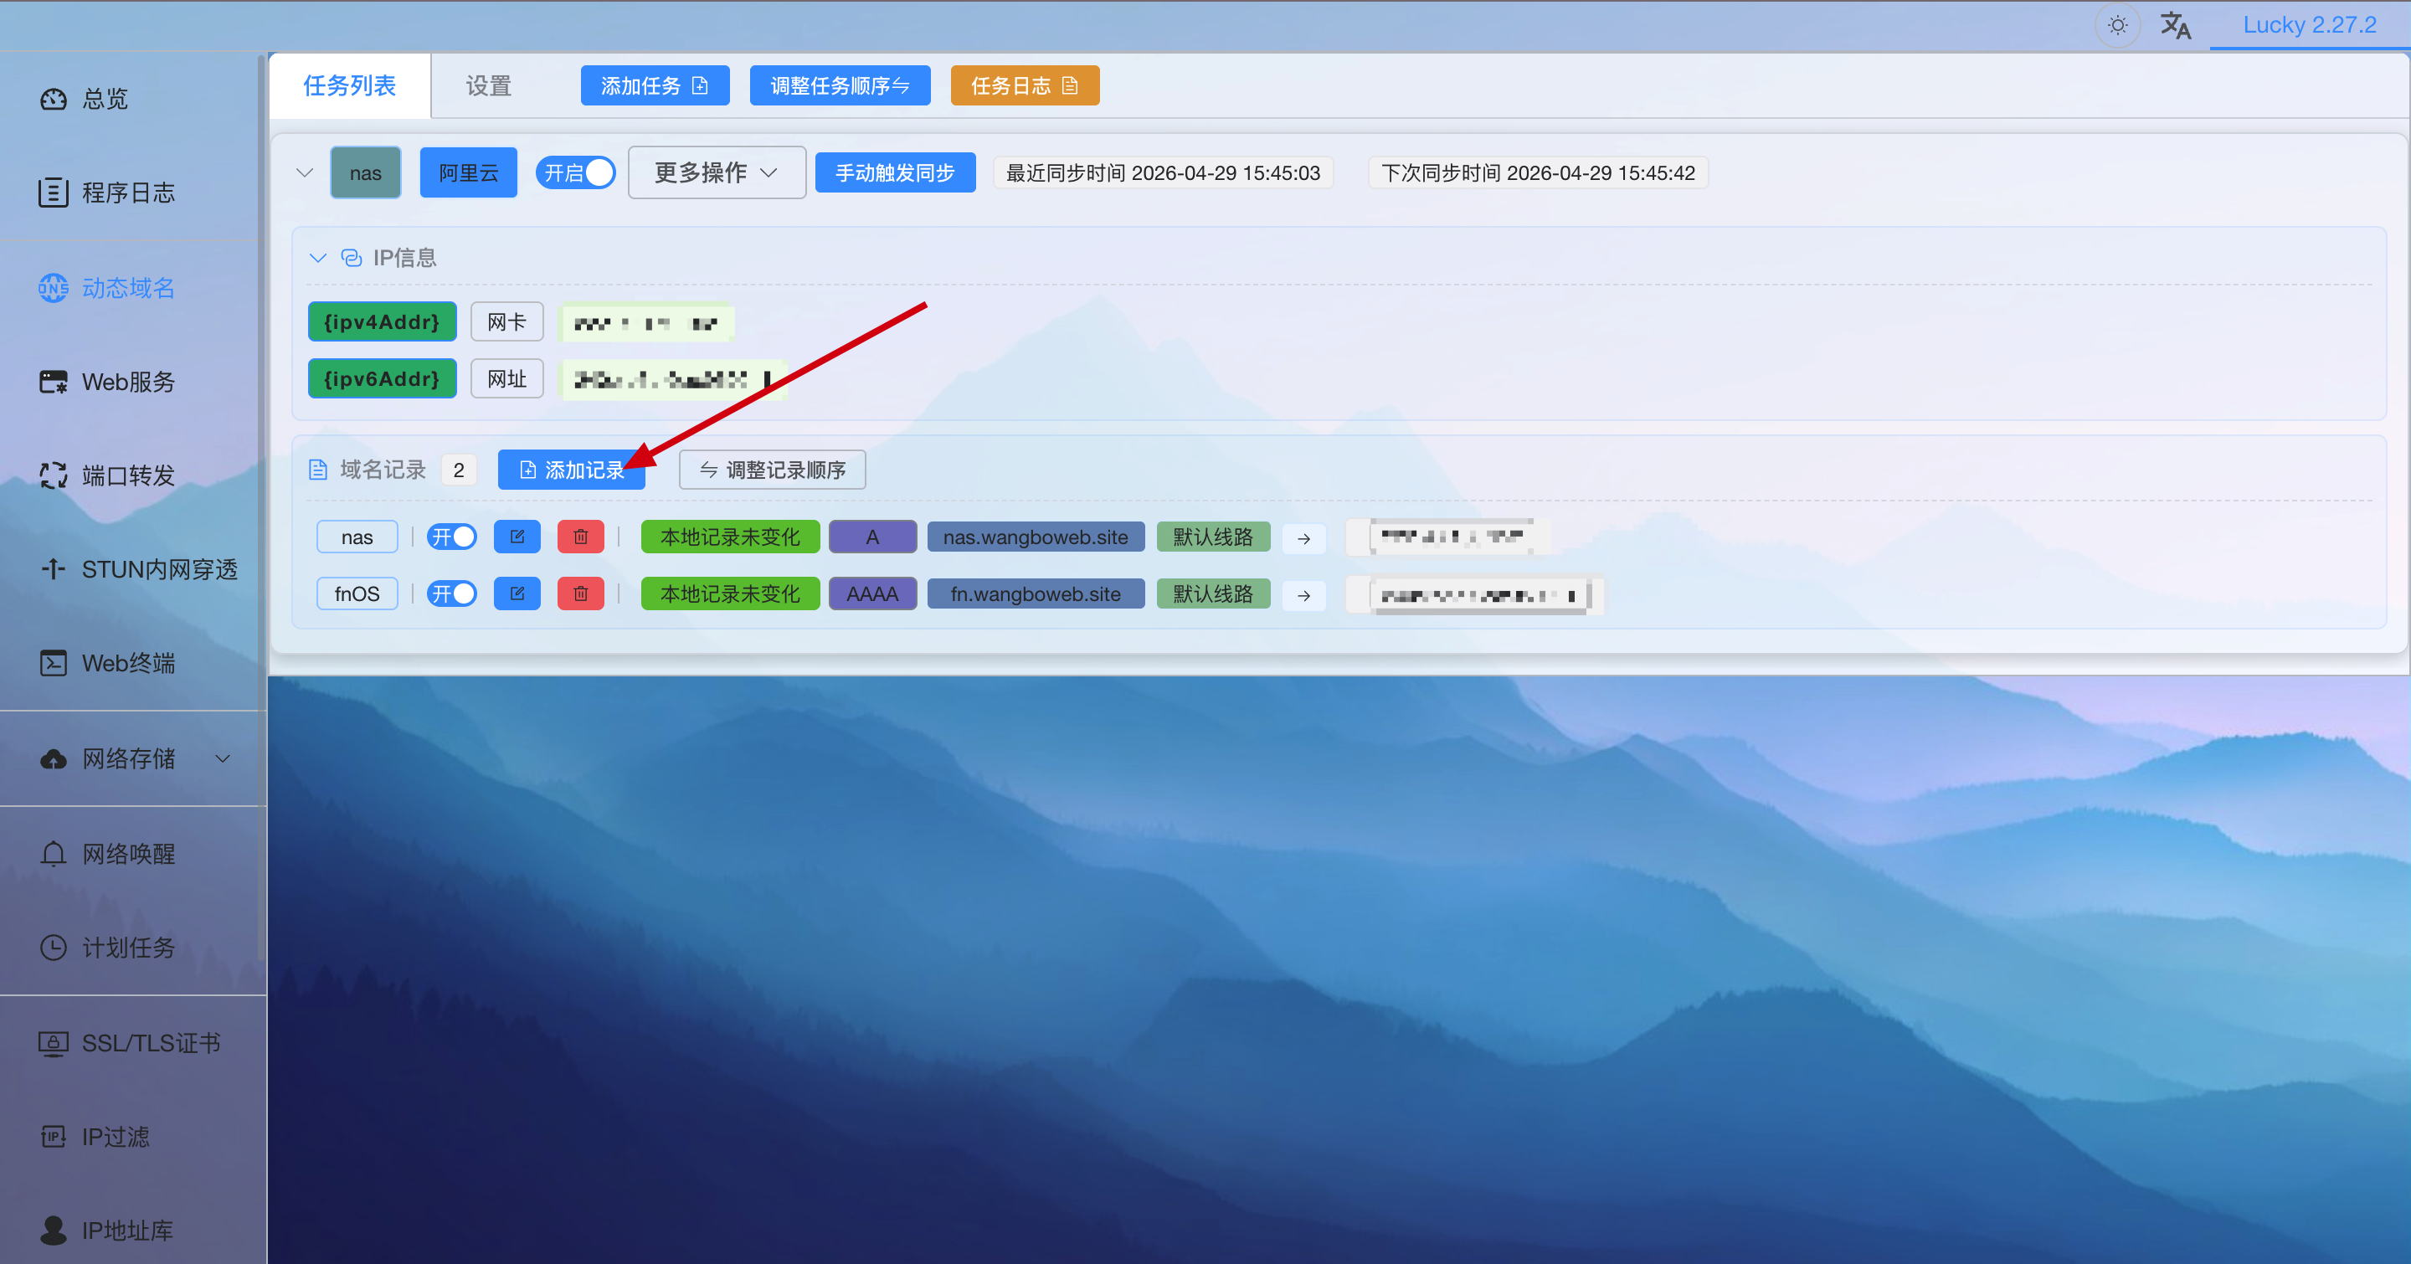Open 总览 dashboard icon in sidebar
The width and height of the screenshot is (2411, 1264).
click(x=54, y=99)
